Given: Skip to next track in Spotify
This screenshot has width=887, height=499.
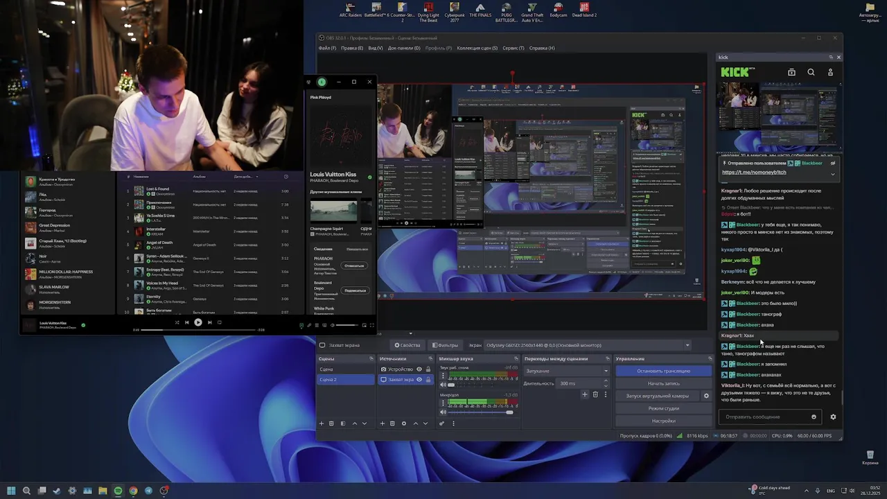Looking at the screenshot, I should (x=210, y=322).
